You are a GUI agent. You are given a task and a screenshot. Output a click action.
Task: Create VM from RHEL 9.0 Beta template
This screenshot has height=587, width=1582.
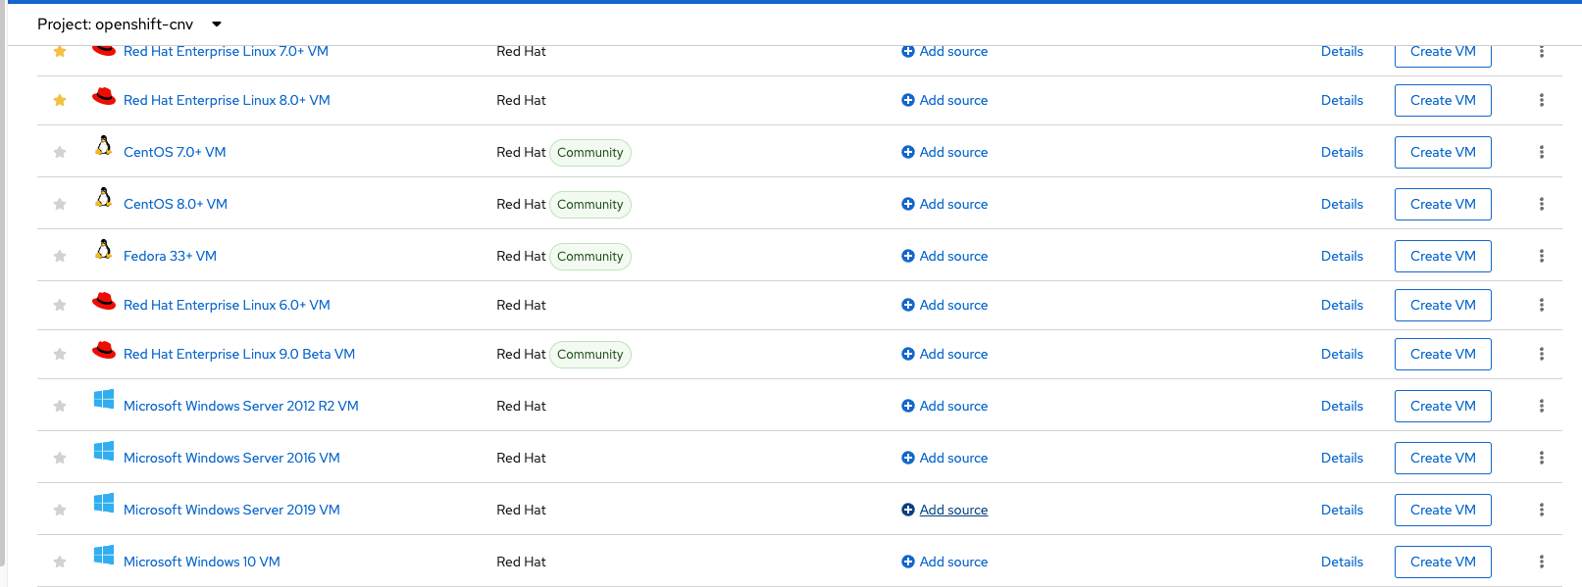click(1443, 354)
